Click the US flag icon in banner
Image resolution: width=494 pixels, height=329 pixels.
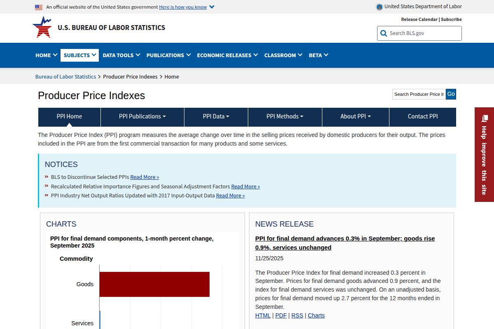39,7
